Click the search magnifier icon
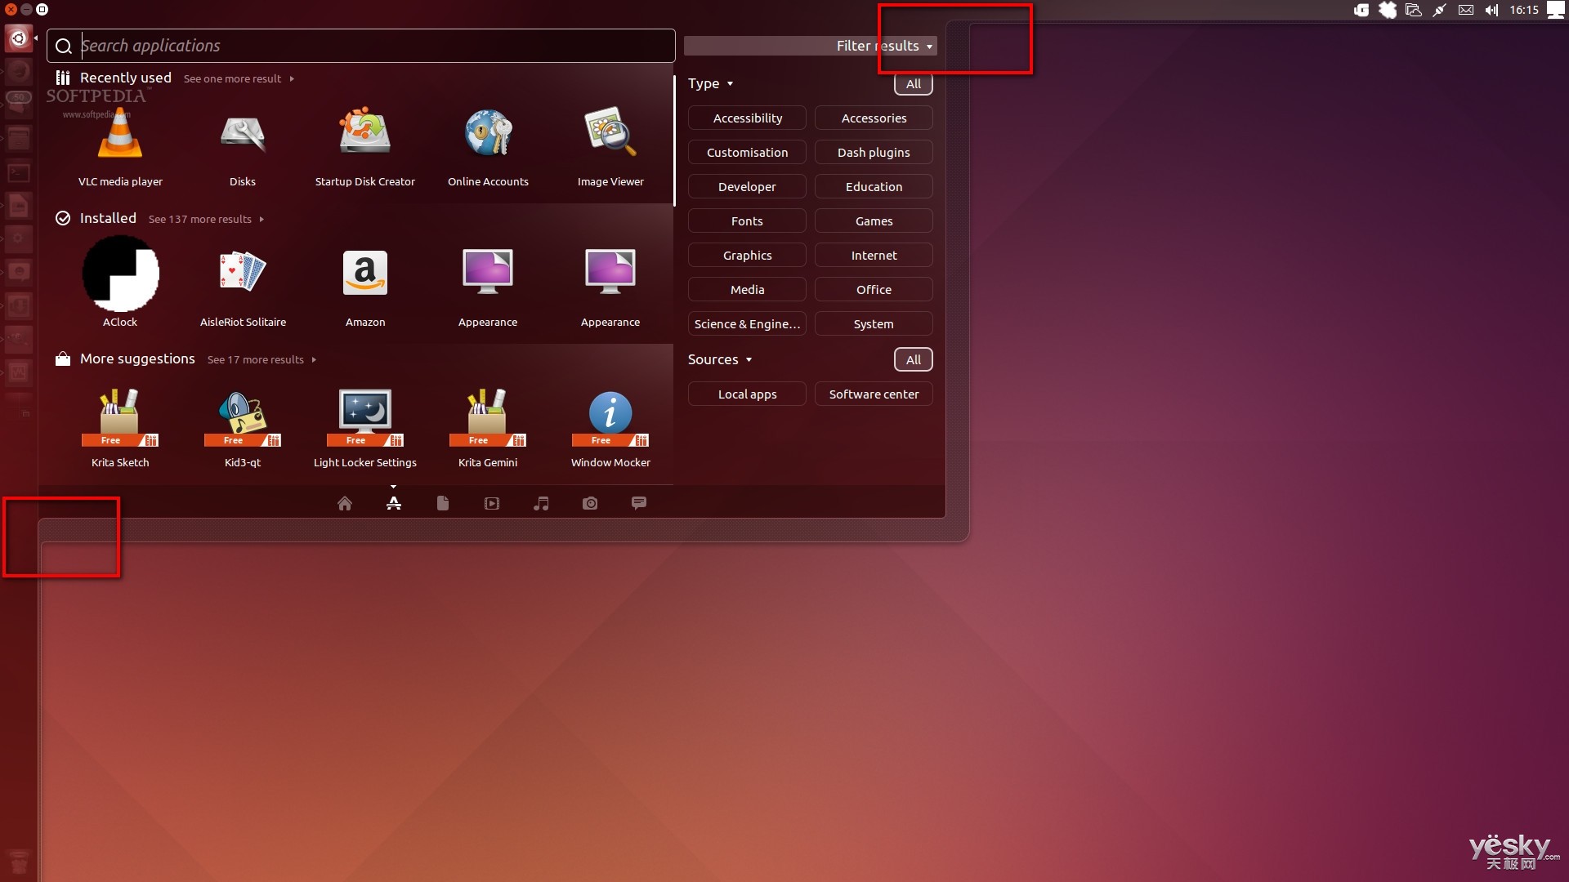Screen dimensions: 1569x882 click(64, 47)
